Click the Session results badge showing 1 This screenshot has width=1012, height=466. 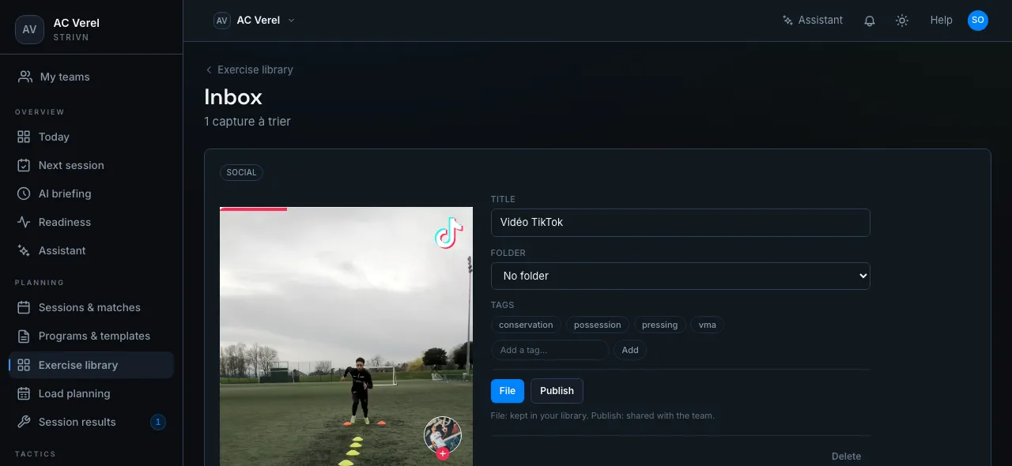[x=158, y=422]
